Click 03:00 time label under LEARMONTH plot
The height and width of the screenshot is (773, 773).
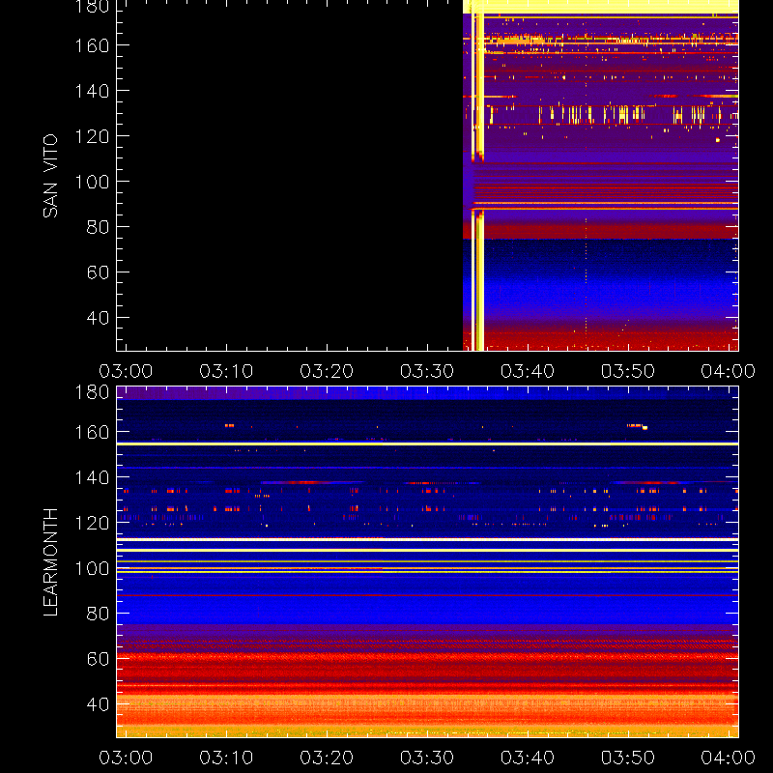(x=126, y=758)
